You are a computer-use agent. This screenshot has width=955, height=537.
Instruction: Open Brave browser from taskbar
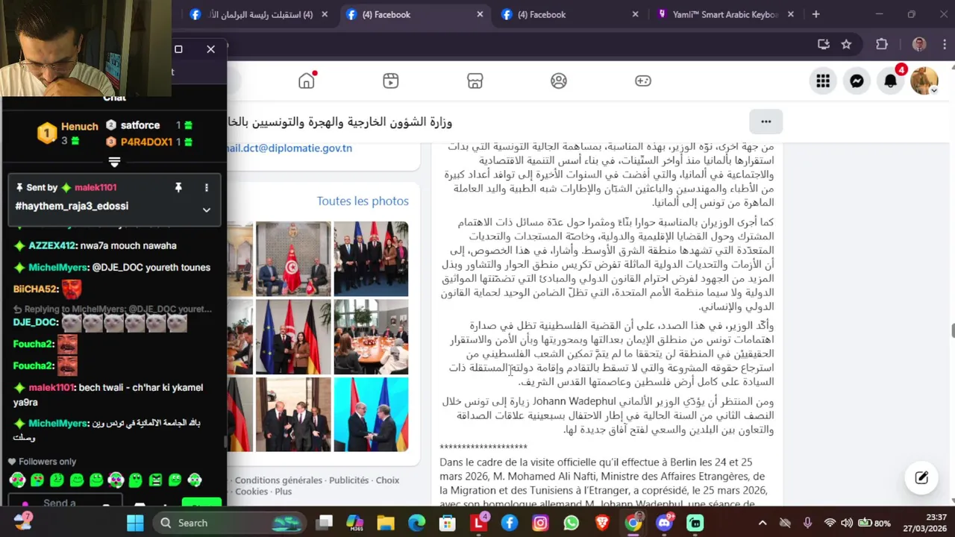coord(602,523)
